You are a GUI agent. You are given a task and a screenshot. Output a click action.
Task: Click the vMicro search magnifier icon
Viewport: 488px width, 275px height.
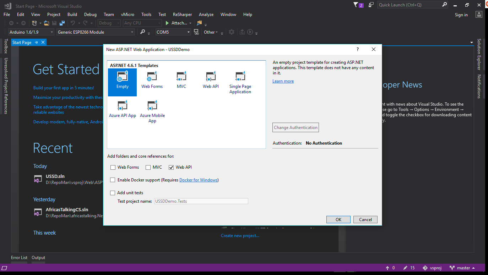tap(143, 32)
